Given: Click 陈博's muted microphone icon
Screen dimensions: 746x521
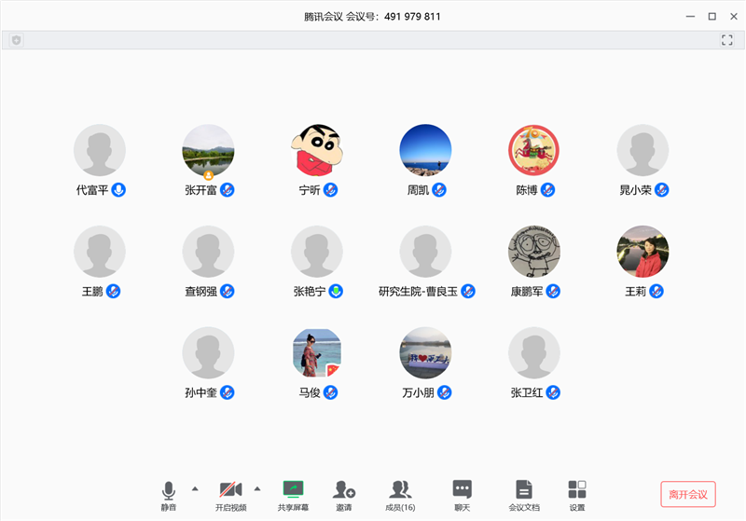Looking at the screenshot, I should click(547, 190).
